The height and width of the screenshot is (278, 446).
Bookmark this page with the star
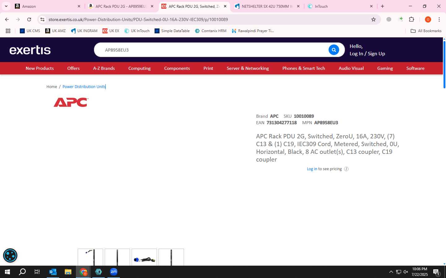tap(374, 19)
